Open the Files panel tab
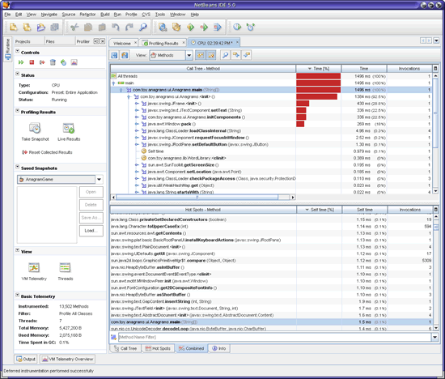Image resolution: width=445 pixels, height=379 pixels. pyautogui.click(x=50, y=41)
